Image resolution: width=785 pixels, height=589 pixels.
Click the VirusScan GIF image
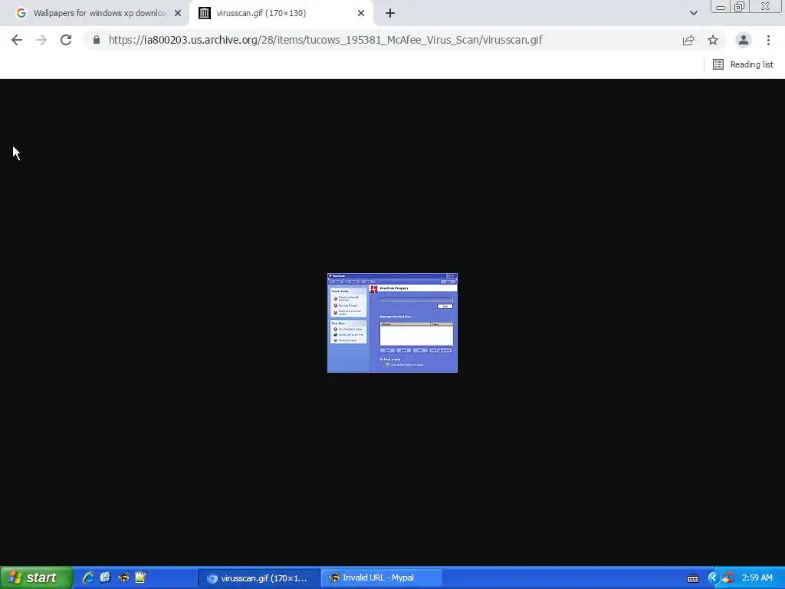coord(392,323)
